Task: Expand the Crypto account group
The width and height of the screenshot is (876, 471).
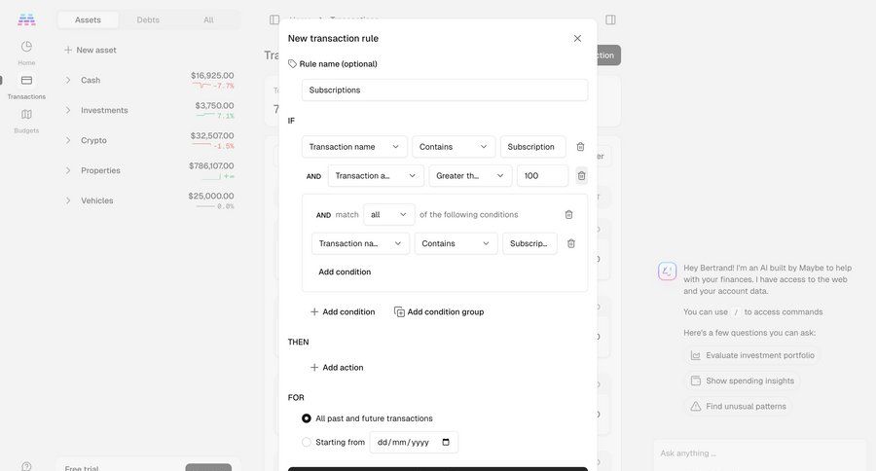Action: tap(68, 140)
